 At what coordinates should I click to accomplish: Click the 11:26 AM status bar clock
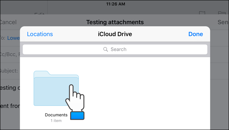tap(116, 4)
